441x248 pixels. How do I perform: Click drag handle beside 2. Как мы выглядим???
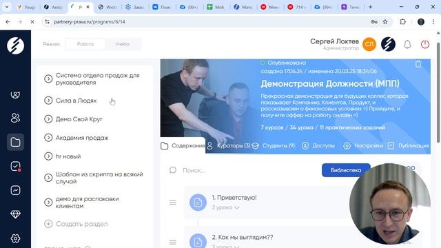tap(173, 242)
